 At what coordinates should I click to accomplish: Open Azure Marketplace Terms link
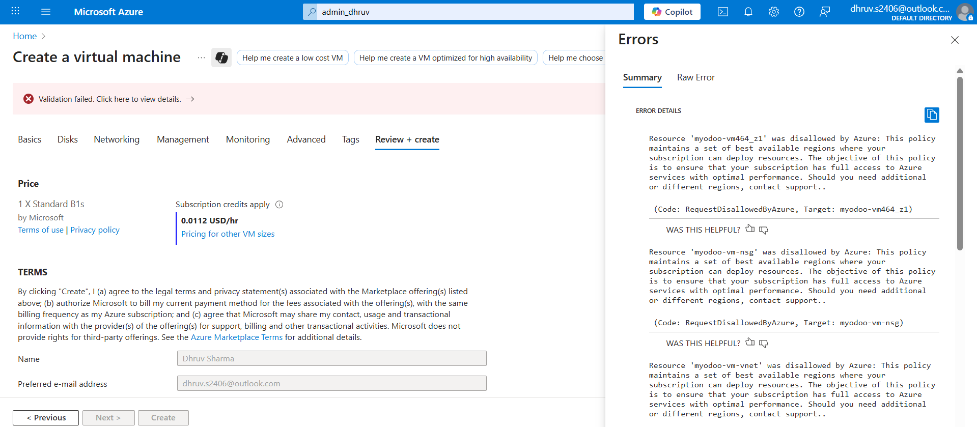[x=237, y=337]
